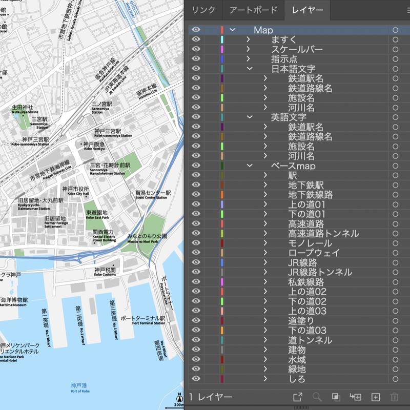410x410 pixels.
Task: Click the Collect for Export icon
Action: click(x=299, y=397)
